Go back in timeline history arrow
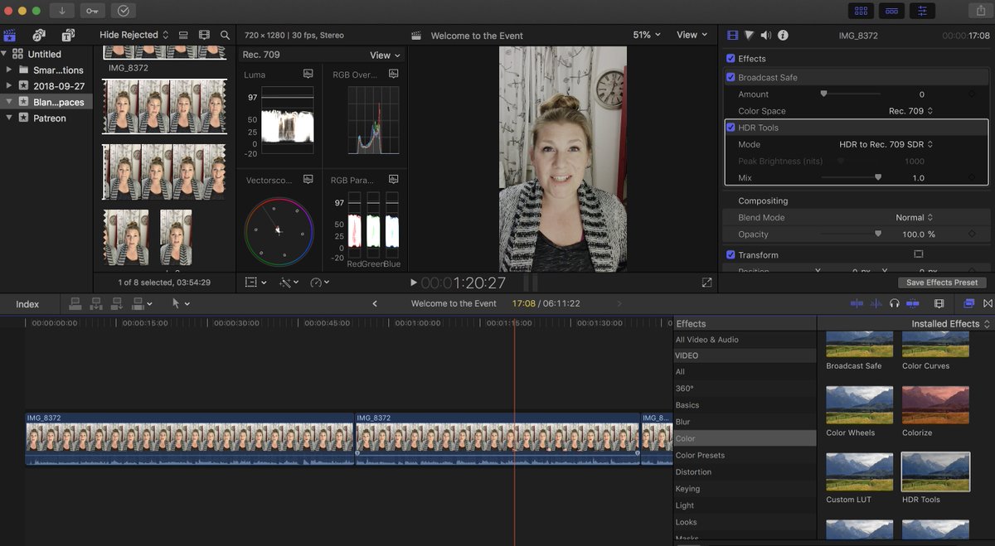Viewport: 995px width, 546px height. click(375, 304)
